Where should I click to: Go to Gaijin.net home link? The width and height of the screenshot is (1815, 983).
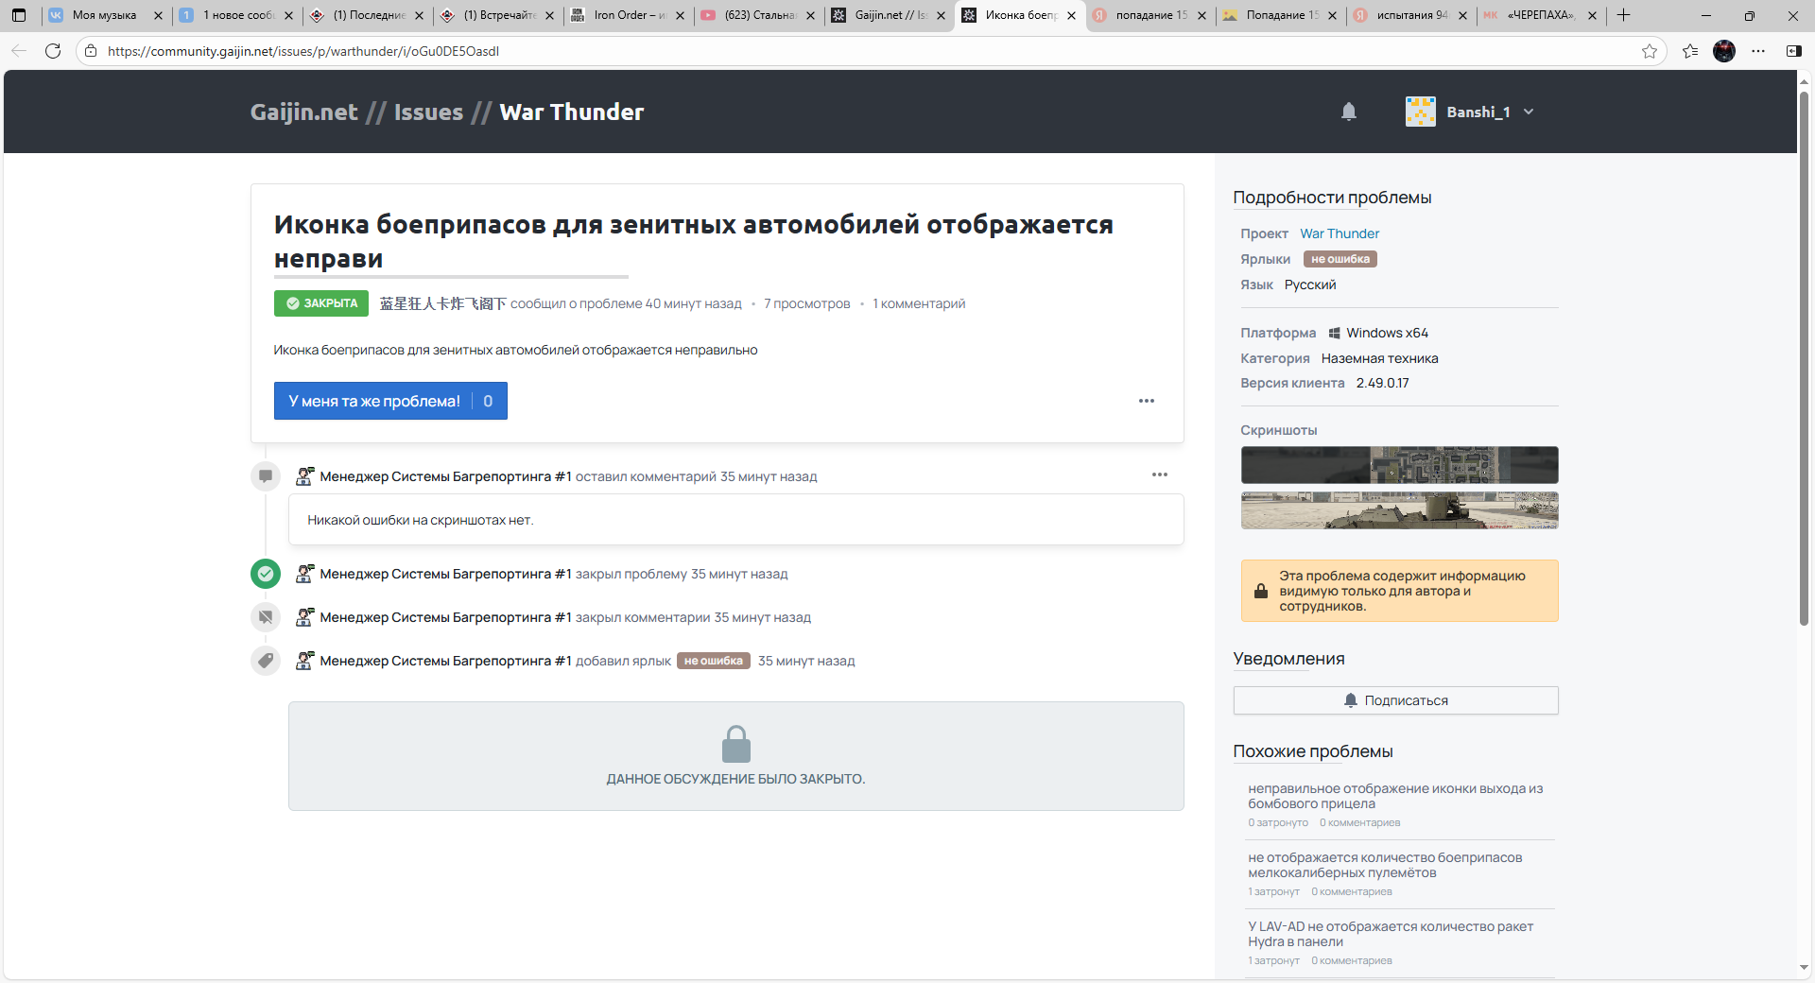click(x=303, y=112)
